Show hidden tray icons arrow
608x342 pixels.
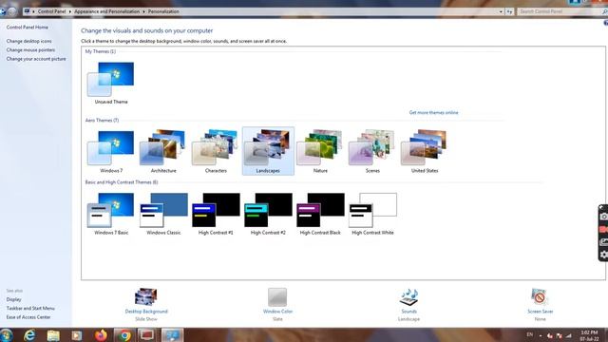click(x=541, y=335)
